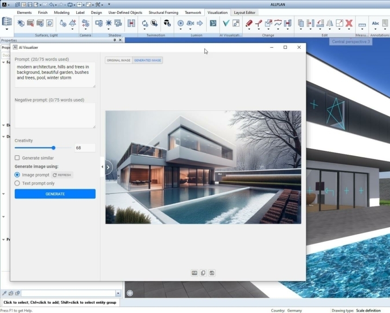Image resolution: width=390 pixels, height=313 pixels.
Task: Click the copy icon below generated image
Action: tap(203, 273)
